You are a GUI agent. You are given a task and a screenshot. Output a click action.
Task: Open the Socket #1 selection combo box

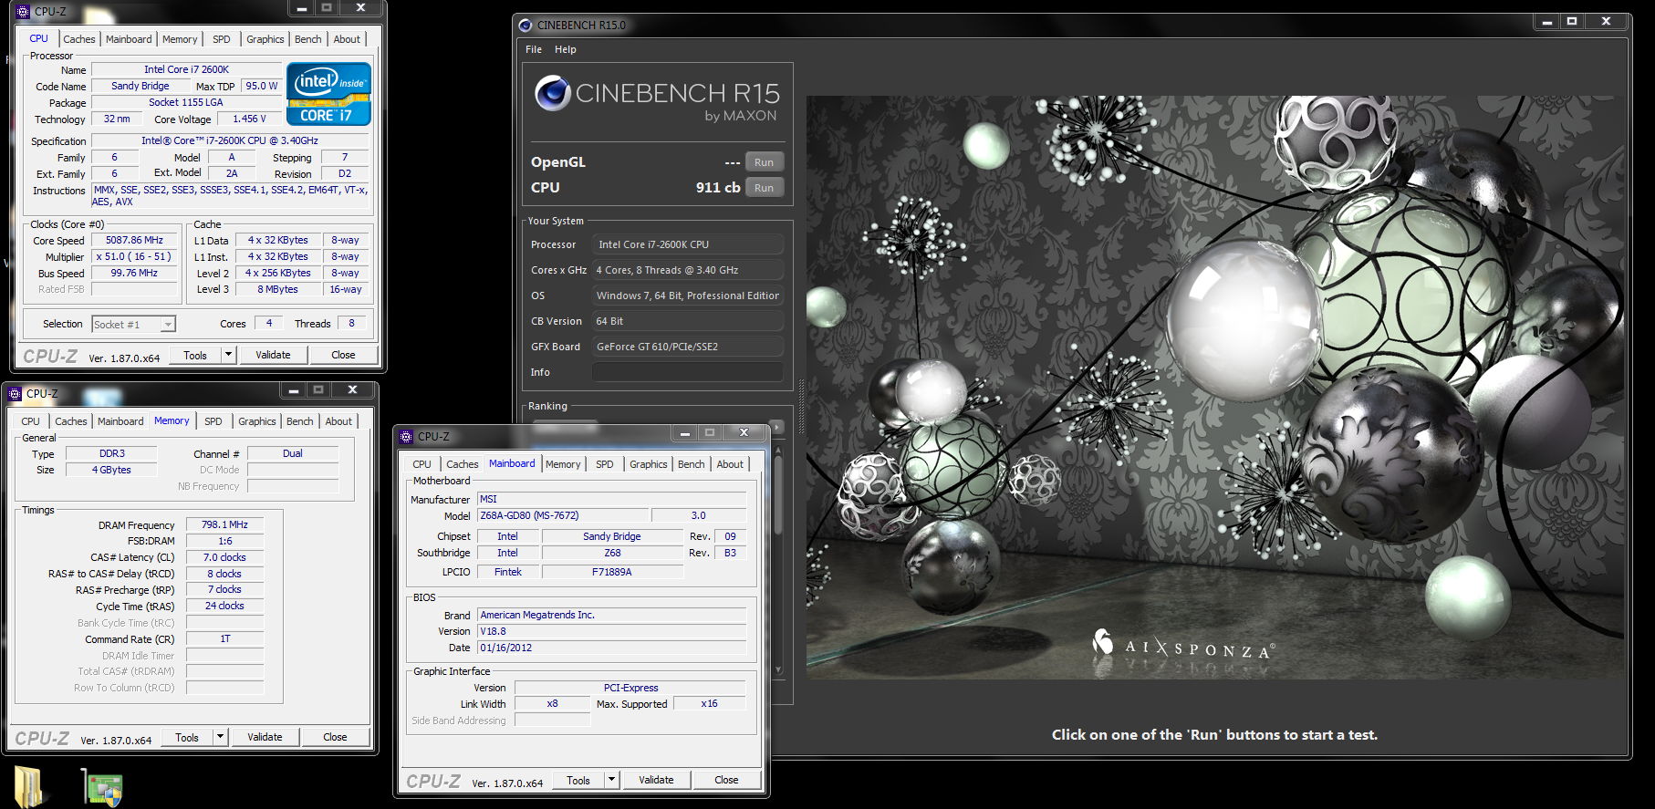pos(133,325)
